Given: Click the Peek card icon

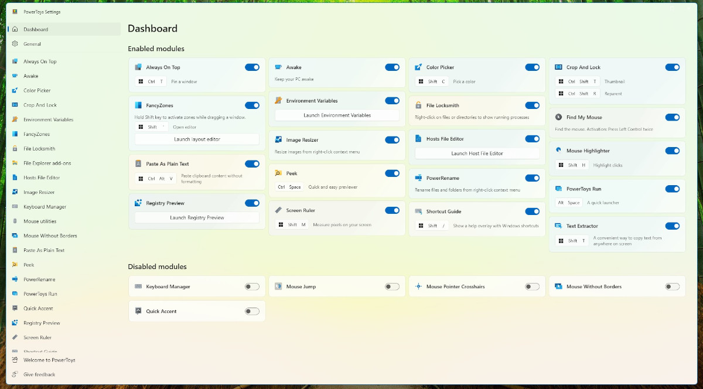Looking at the screenshot, I should [278, 173].
